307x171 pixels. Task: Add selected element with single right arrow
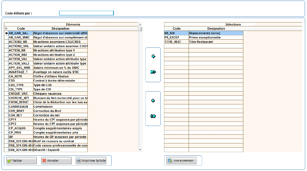pos(153,56)
